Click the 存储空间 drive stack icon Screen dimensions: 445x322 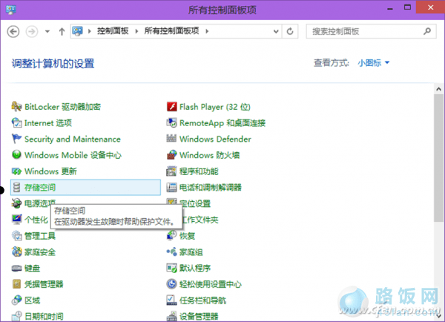click(x=16, y=188)
